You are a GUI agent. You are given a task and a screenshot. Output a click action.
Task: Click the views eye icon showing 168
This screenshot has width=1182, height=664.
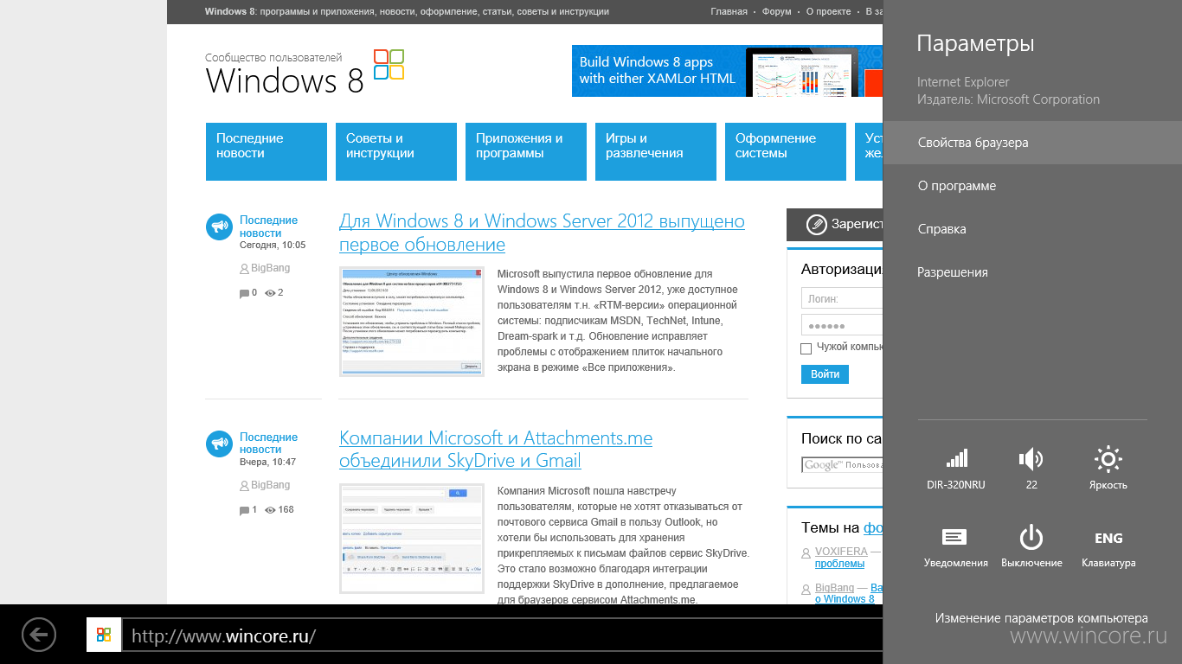[x=270, y=510]
